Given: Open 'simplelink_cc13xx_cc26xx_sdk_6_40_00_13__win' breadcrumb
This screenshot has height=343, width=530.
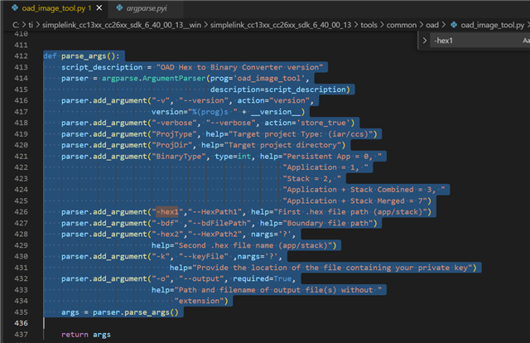Looking at the screenshot, I should coord(122,25).
